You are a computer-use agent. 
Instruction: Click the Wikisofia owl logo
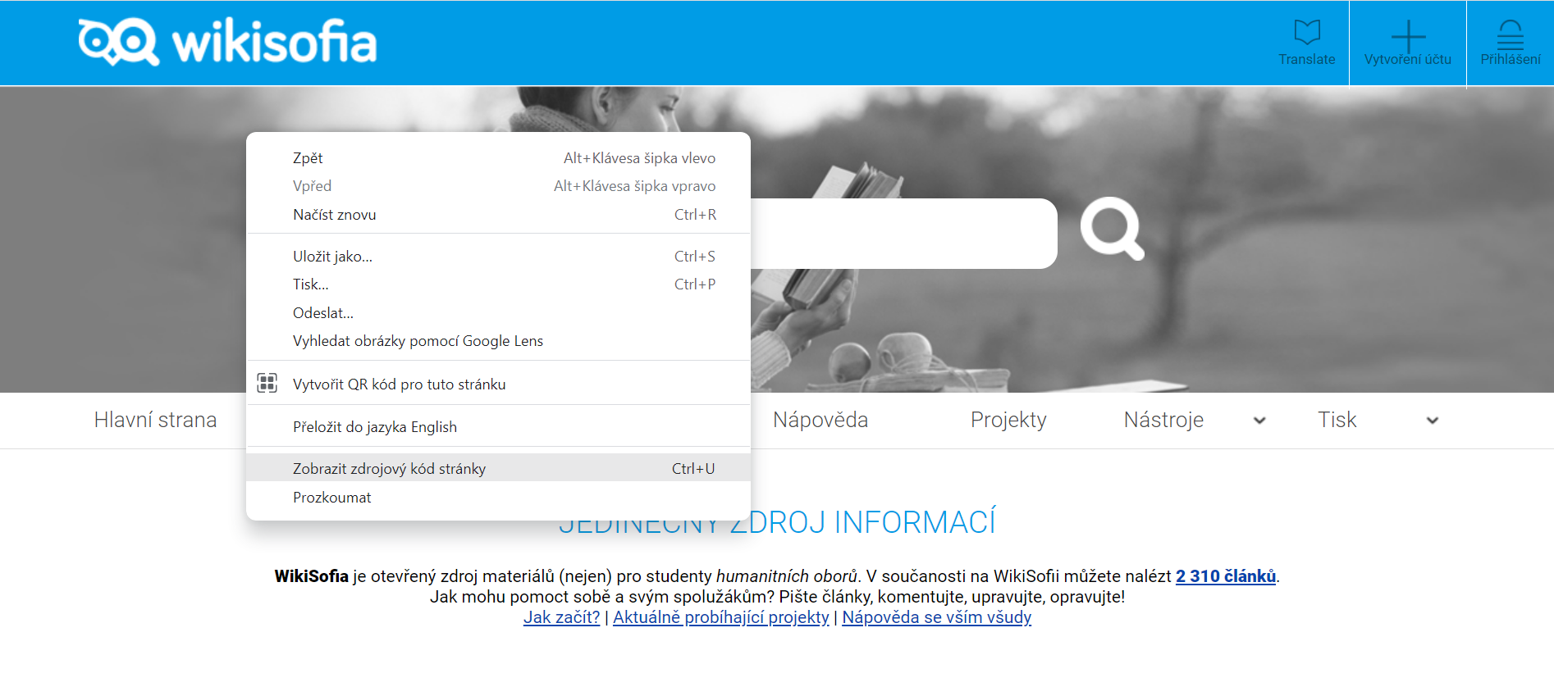119,42
